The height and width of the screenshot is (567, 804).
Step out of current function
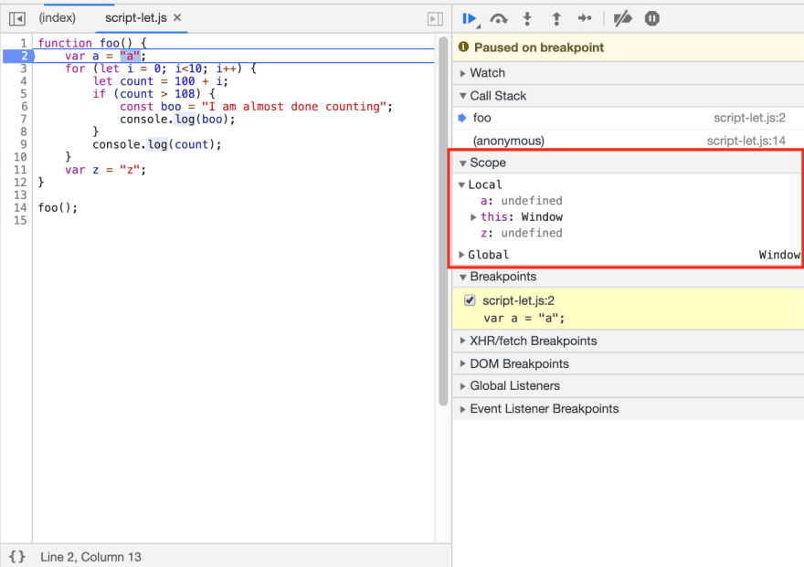tap(556, 19)
